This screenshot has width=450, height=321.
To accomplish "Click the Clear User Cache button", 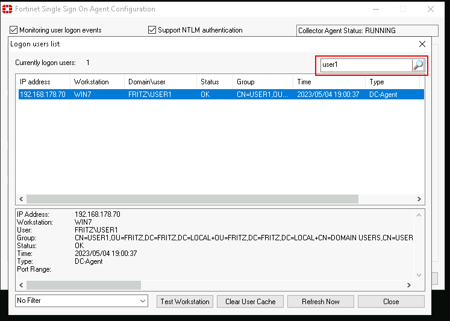I will click(250, 302).
